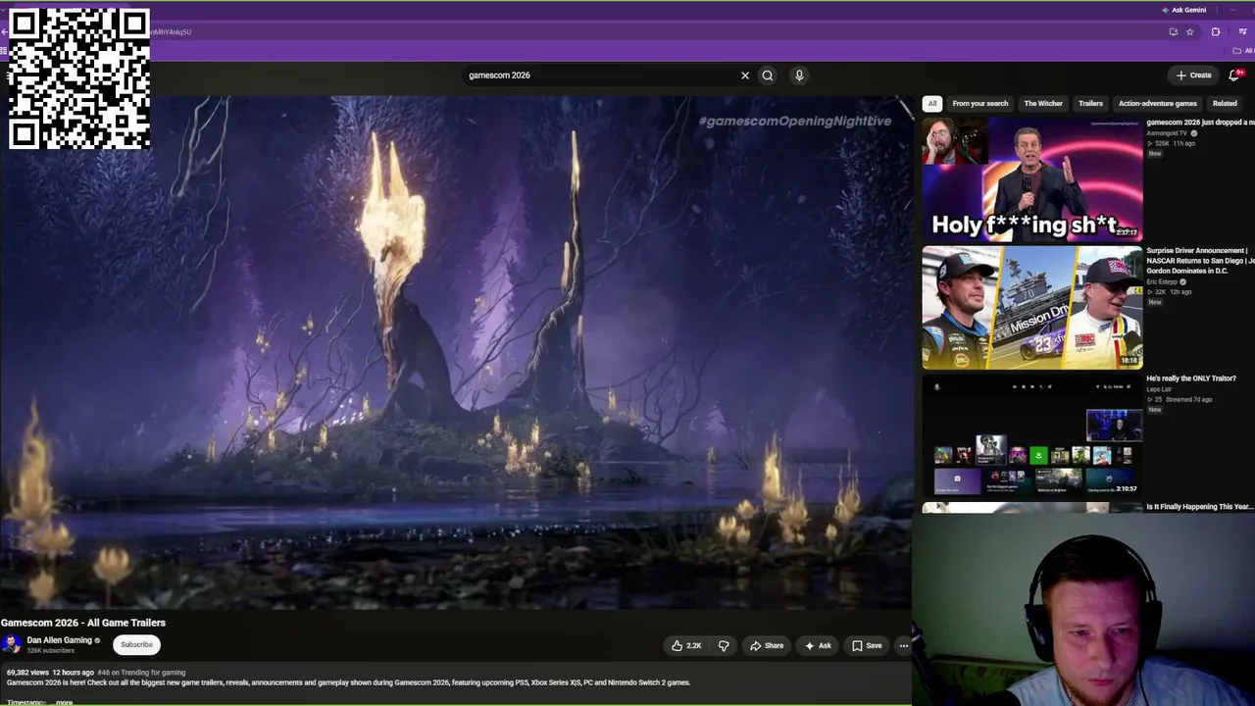This screenshot has height=706, width=1255.
Task: Visit the Leps Lair channel link
Action: pyautogui.click(x=1159, y=389)
